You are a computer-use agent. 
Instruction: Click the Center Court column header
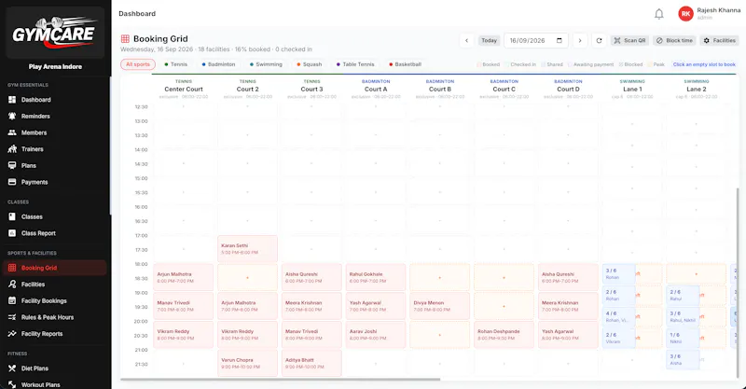pos(184,89)
